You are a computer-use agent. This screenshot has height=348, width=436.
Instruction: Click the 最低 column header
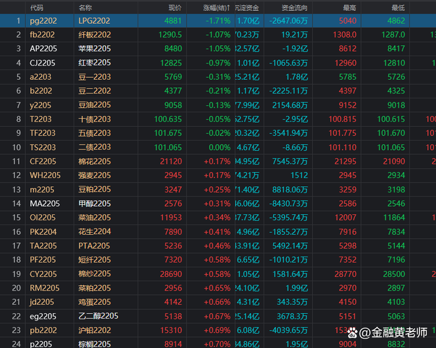[398, 8]
